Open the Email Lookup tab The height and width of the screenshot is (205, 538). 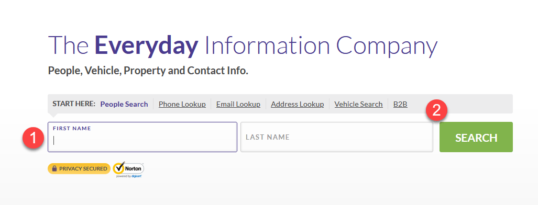tap(238, 104)
